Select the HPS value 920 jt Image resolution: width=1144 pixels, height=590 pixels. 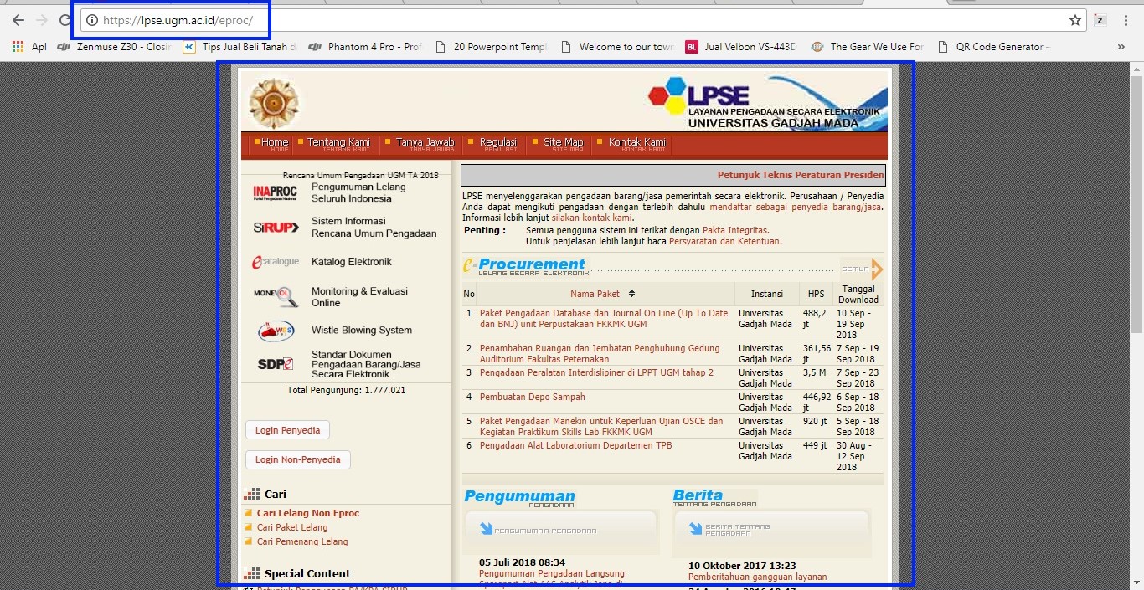(x=815, y=421)
